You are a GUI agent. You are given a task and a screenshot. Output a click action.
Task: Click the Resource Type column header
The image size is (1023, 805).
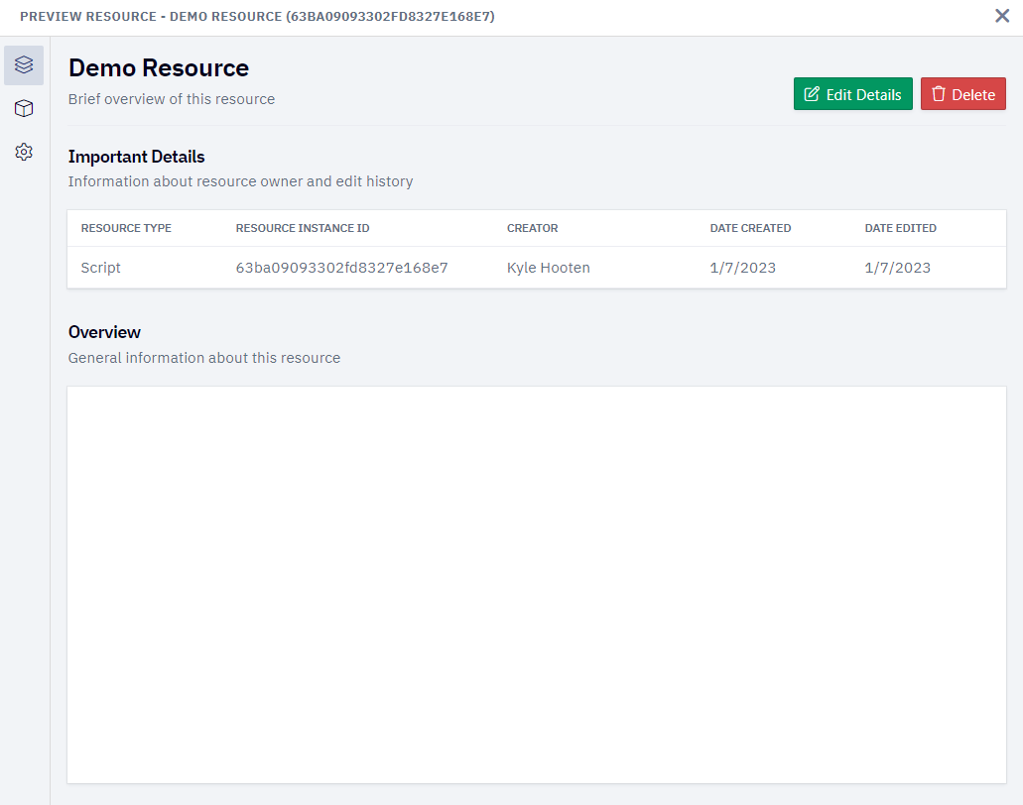[x=126, y=228]
